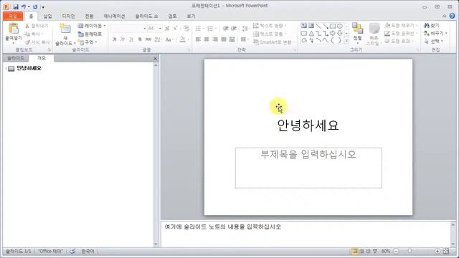The image size is (459, 258).
Task: Close the outline pane with its X
Action: point(155,59)
